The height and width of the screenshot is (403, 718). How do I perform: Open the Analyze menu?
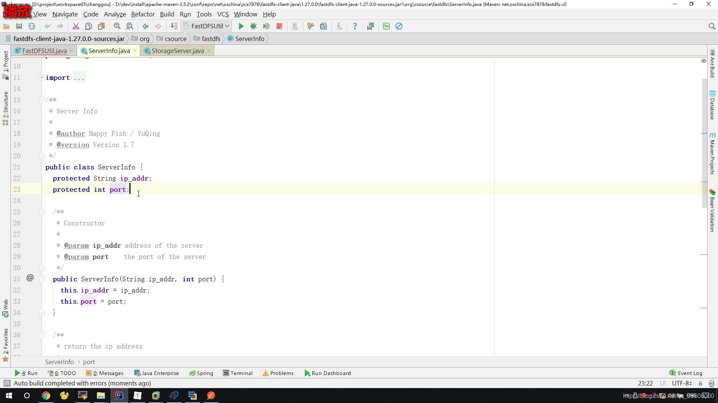pos(115,14)
